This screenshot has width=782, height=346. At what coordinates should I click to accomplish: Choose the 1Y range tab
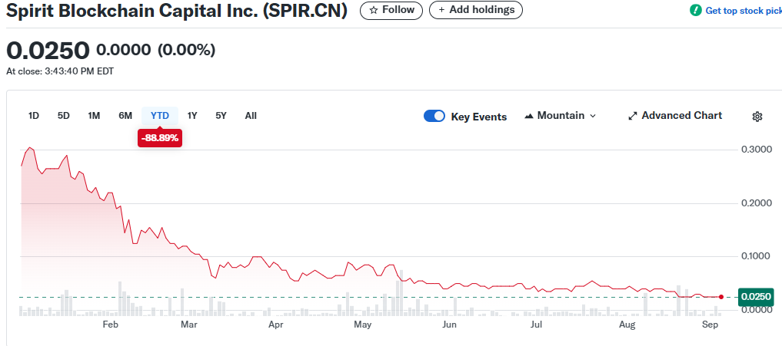[192, 116]
